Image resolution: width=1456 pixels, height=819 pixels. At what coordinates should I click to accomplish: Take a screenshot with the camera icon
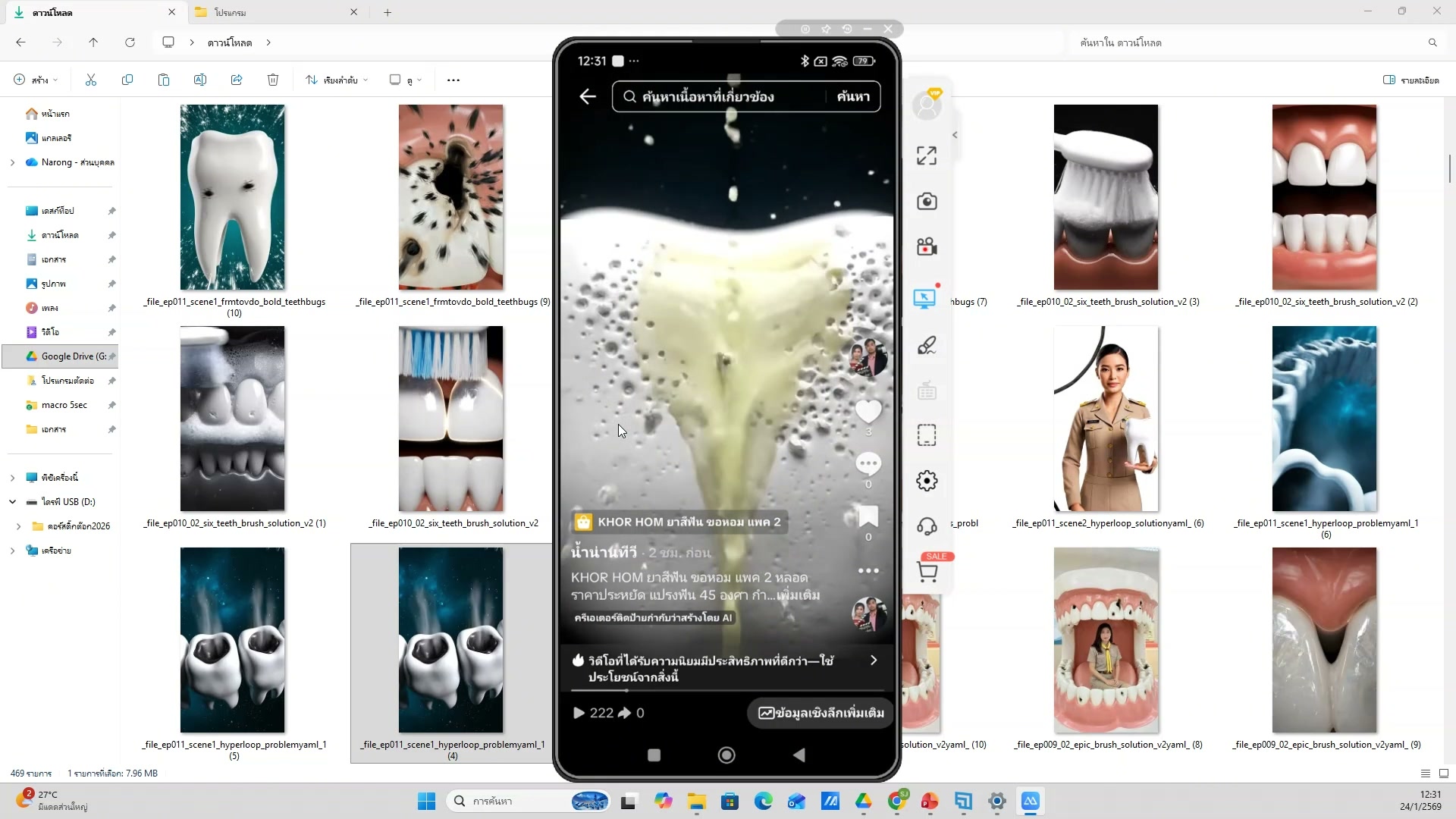pyautogui.click(x=927, y=201)
